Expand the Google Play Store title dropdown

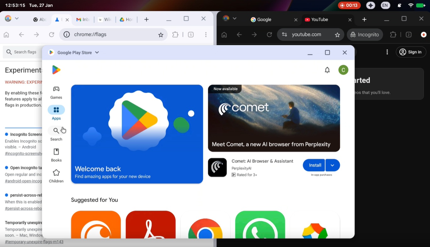[x=96, y=52]
